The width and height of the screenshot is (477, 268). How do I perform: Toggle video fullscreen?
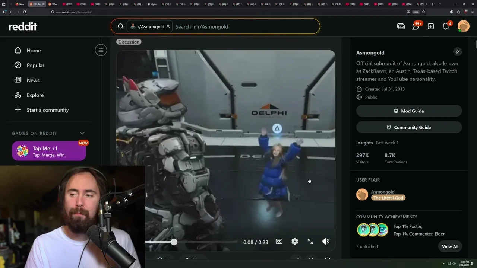point(310,242)
